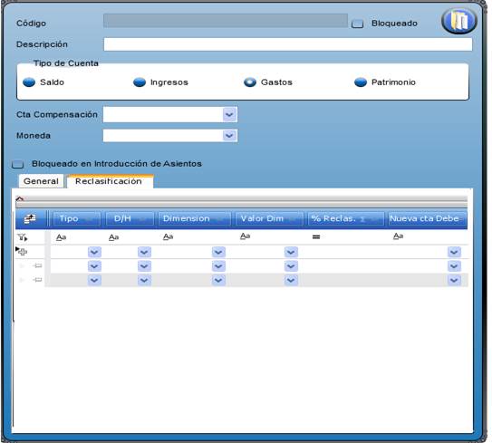Viewport: 492px width, 443px height.
Task: Click the grid column chooser icon
Action: (30, 218)
